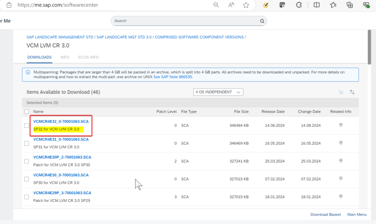
Task: Click the sort arrows icon
Action: click(352, 92)
